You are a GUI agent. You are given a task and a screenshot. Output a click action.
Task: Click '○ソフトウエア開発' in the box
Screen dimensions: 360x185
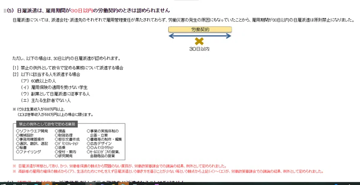[32, 131]
